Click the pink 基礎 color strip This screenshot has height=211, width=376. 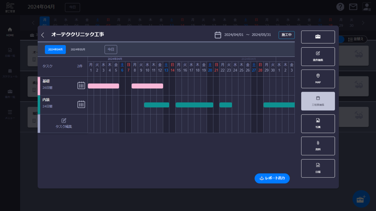coord(39,86)
